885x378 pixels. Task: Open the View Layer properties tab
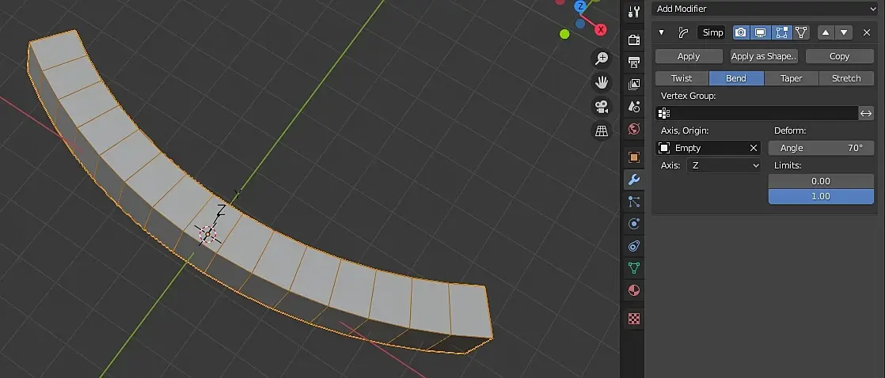[634, 85]
